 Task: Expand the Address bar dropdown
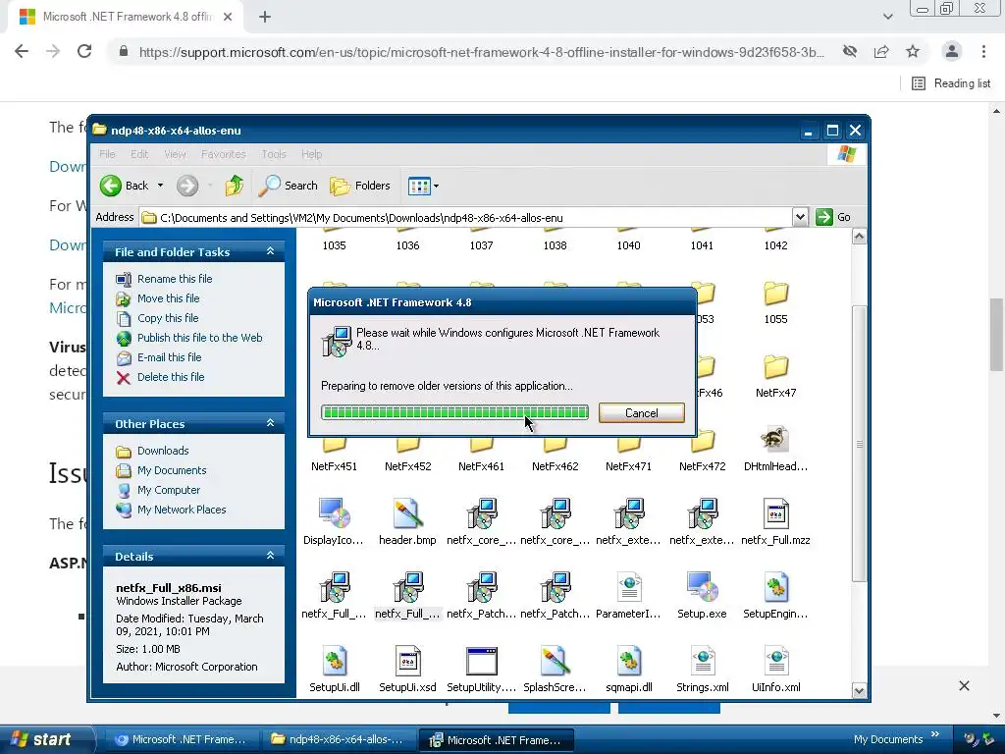click(x=800, y=217)
